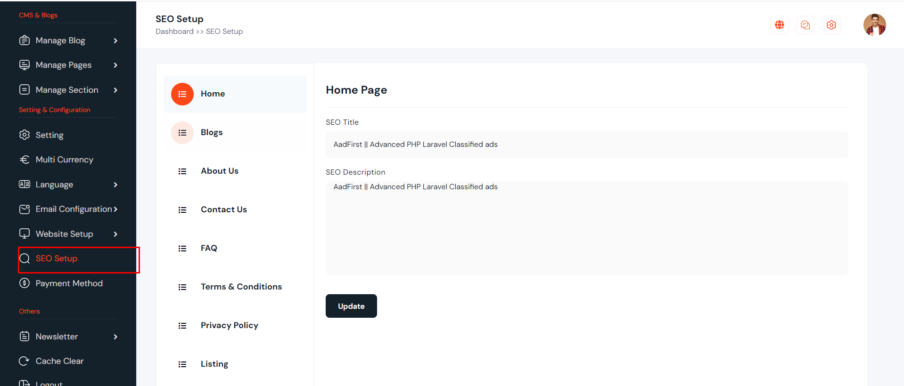
Task: Focus the SEO Title input field
Action: (x=586, y=145)
